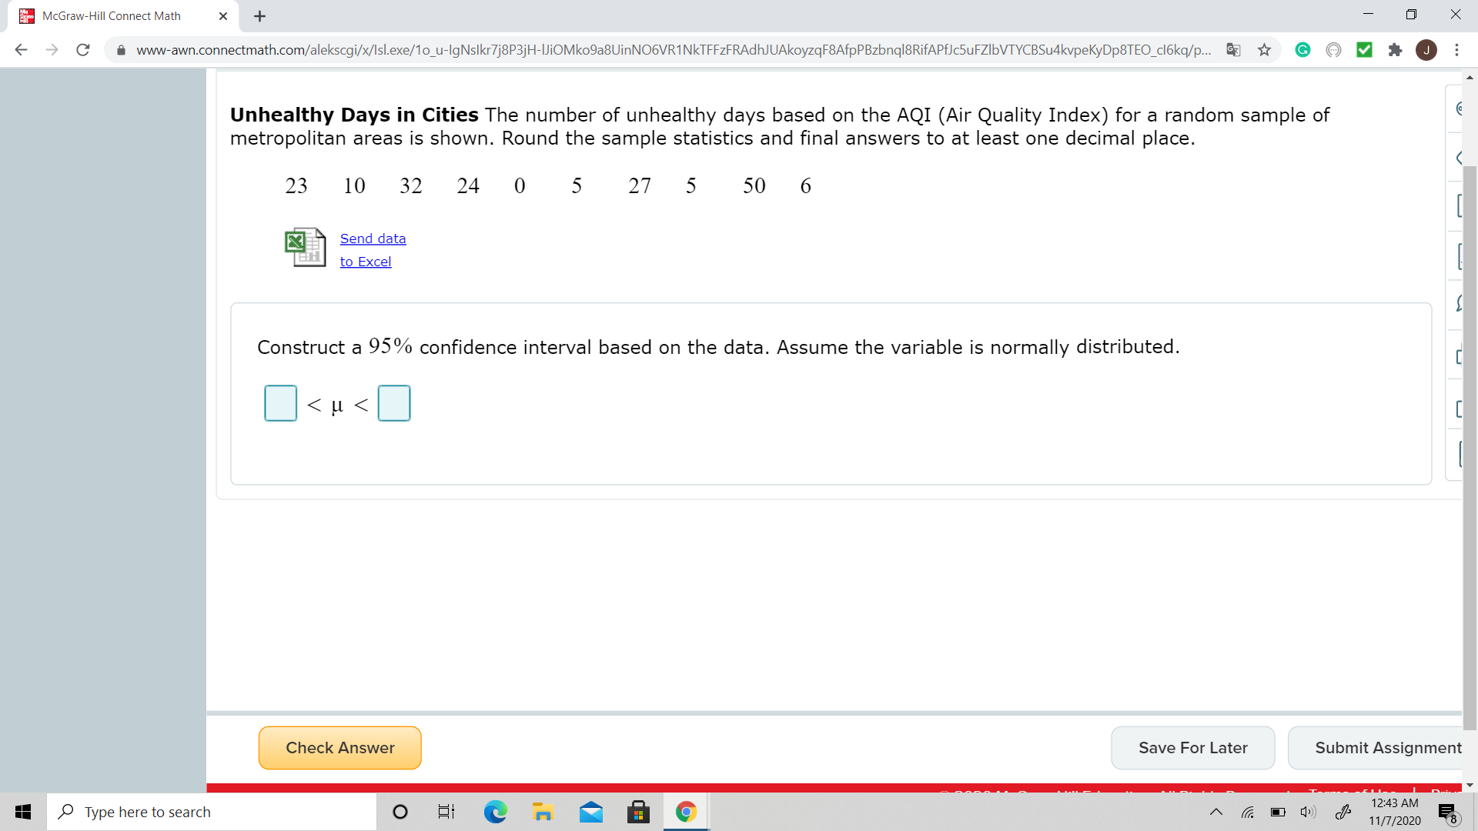Click the Save For Later button
The width and height of the screenshot is (1478, 831).
(x=1192, y=748)
